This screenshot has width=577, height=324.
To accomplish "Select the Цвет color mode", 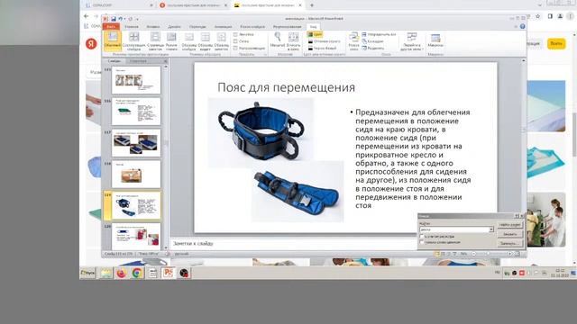I will pos(315,34).
